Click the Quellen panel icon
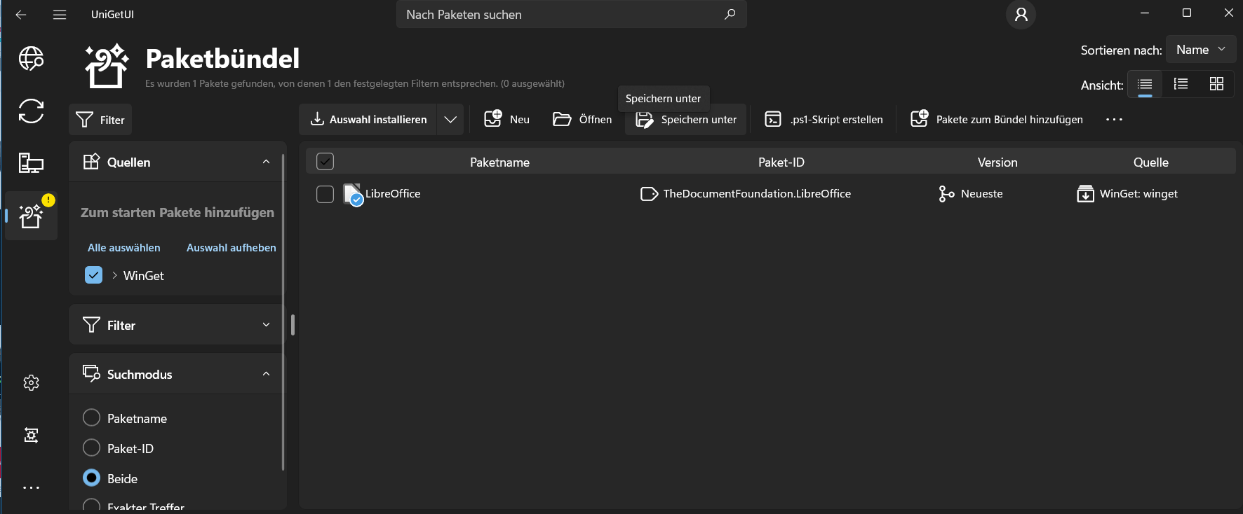 (91, 162)
